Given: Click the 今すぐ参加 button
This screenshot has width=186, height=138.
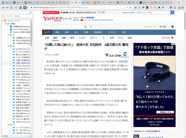Looking at the screenshot, I should pyautogui.click(x=101, y=12).
